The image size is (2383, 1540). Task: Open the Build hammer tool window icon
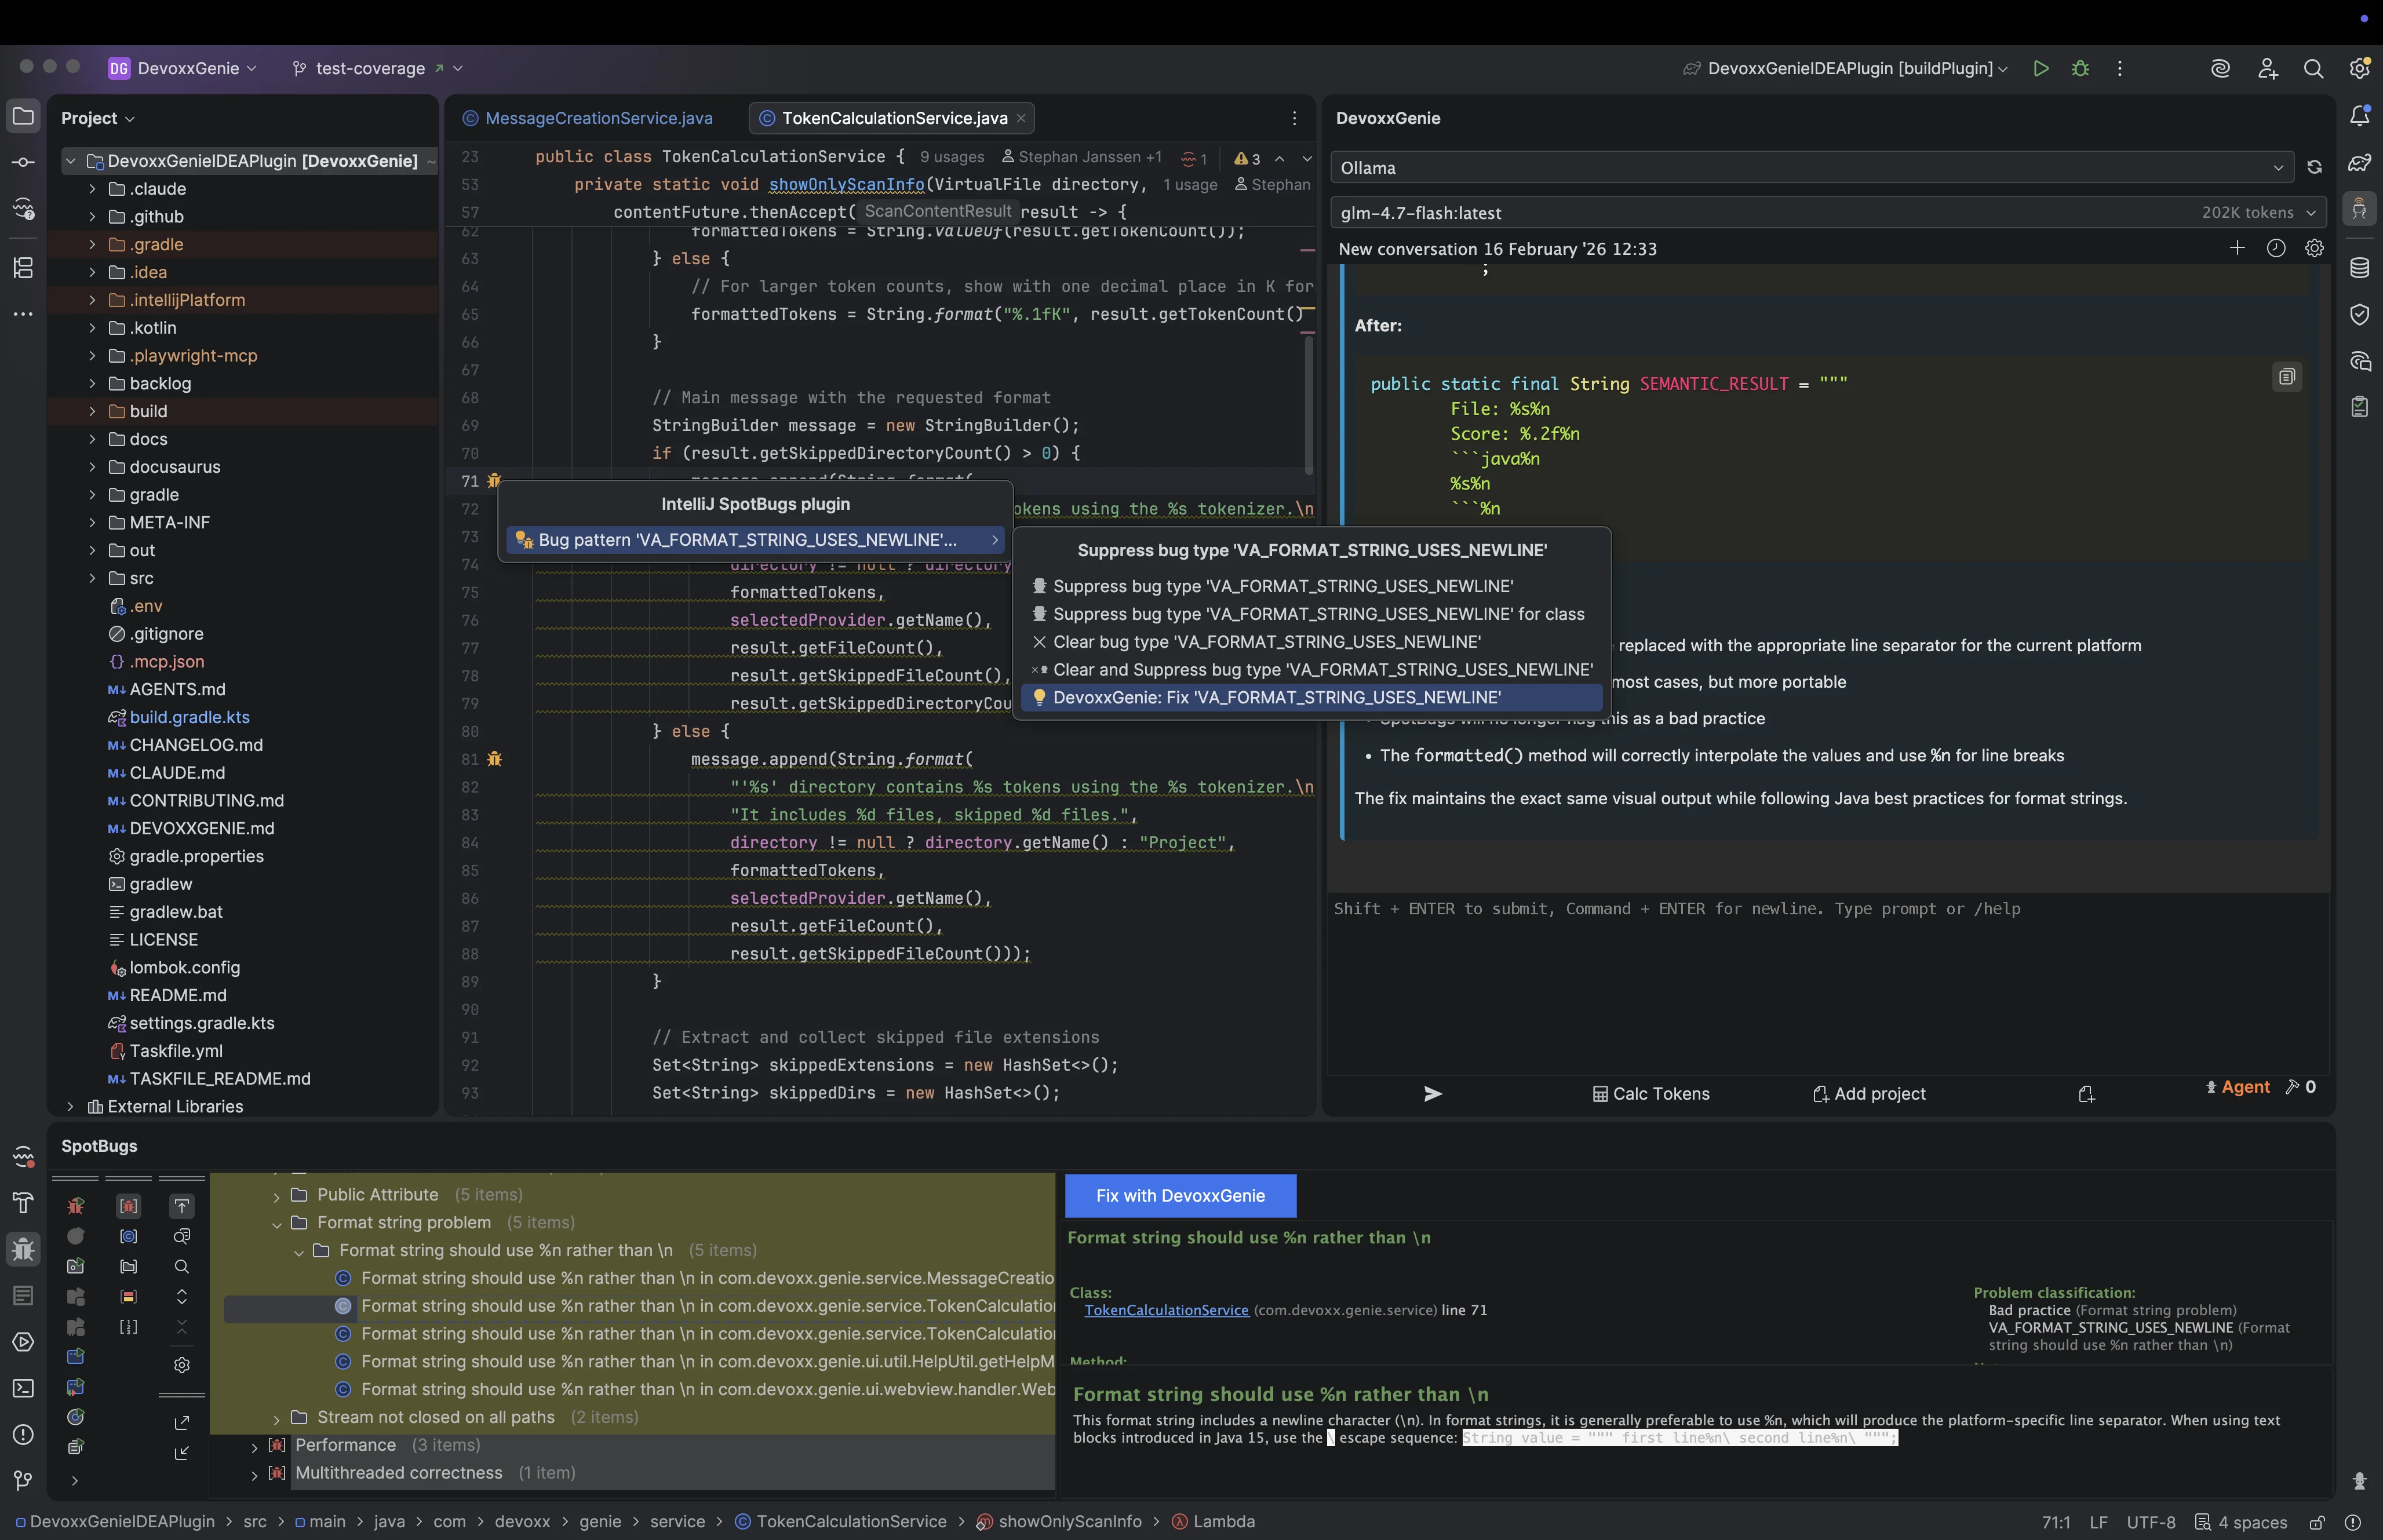click(x=23, y=1203)
